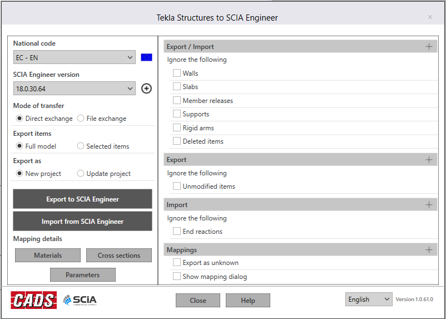Image resolution: width=446 pixels, height=319 pixels.
Task: Open the English language dropdown
Action: coord(369,300)
